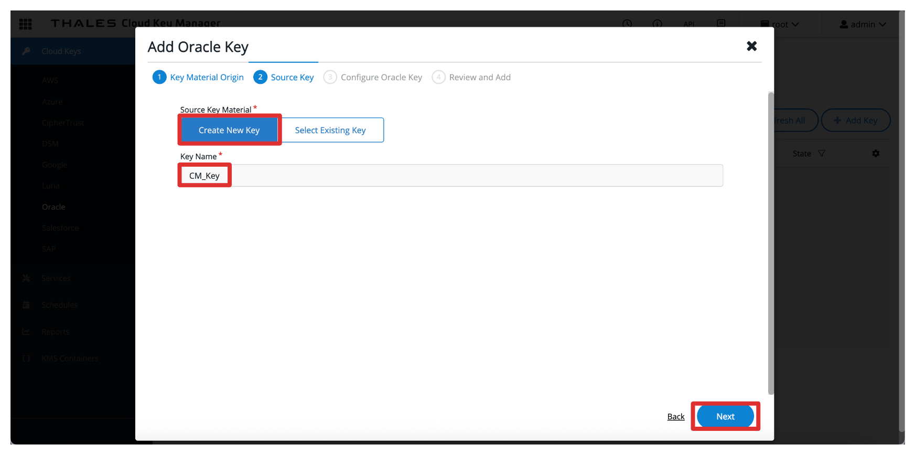This screenshot has height=455, width=915.
Task: Click the State filter funnel icon
Action: tap(822, 154)
